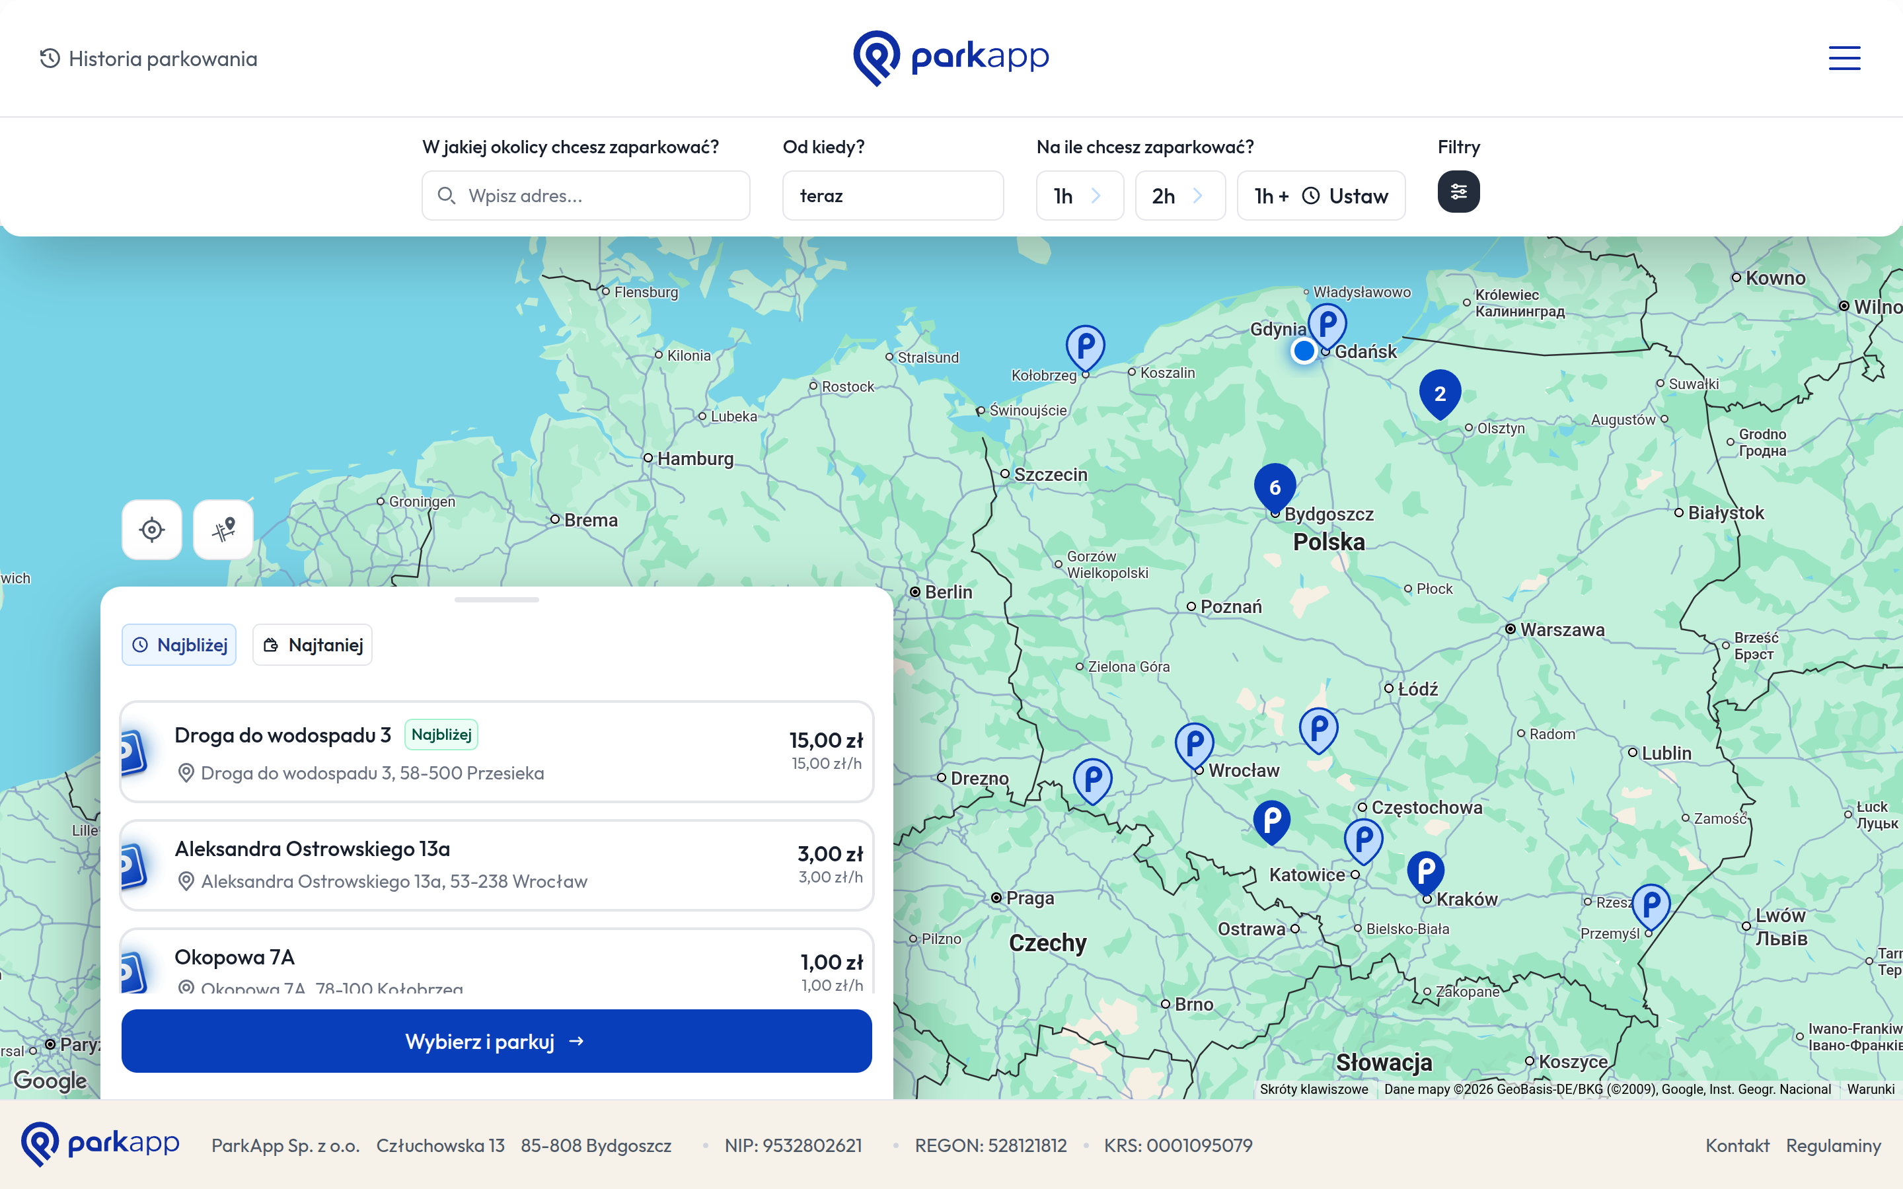The image size is (1903, 1189).
Task: Click the KRS: 0001095079 text
Action: tap(1178, 1146)
